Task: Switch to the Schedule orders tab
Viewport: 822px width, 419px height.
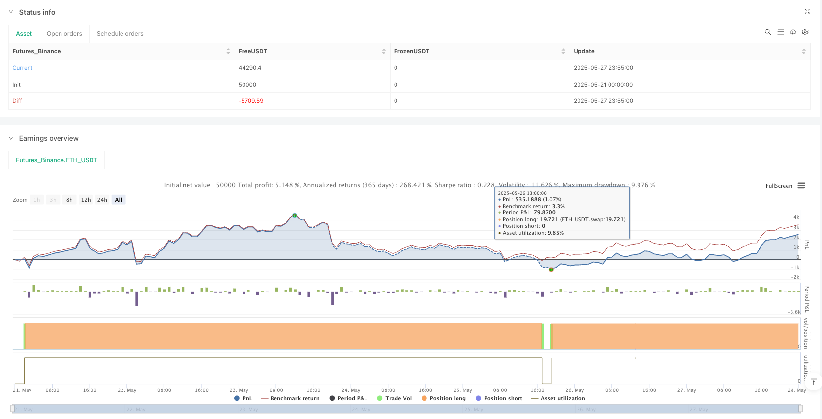Action: coord(120,34)
